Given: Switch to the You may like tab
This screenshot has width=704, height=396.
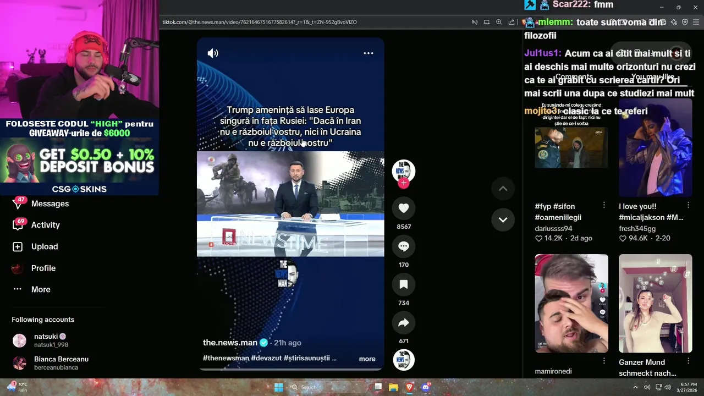Looking at the screenshot, I should 653,77.
